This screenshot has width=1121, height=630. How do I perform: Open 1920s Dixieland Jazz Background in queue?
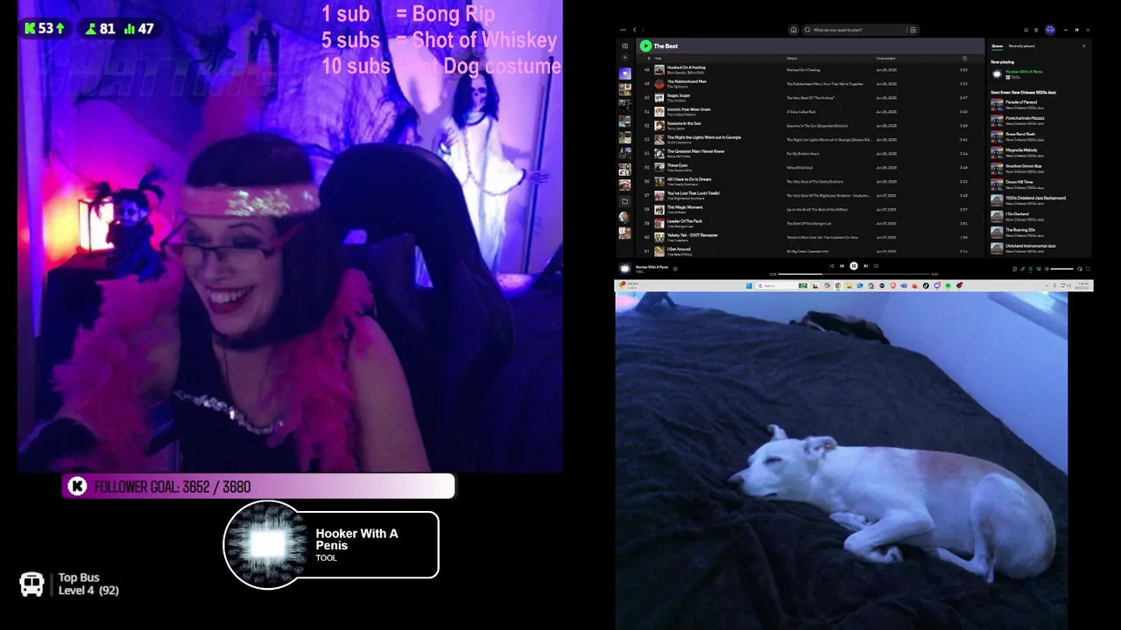1039,199
